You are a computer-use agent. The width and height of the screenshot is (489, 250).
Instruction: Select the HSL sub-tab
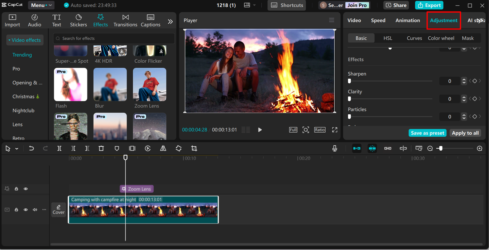point(388,38)
